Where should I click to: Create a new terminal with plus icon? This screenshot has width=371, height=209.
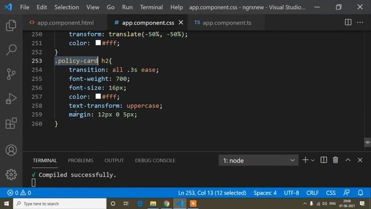point(305,160)
